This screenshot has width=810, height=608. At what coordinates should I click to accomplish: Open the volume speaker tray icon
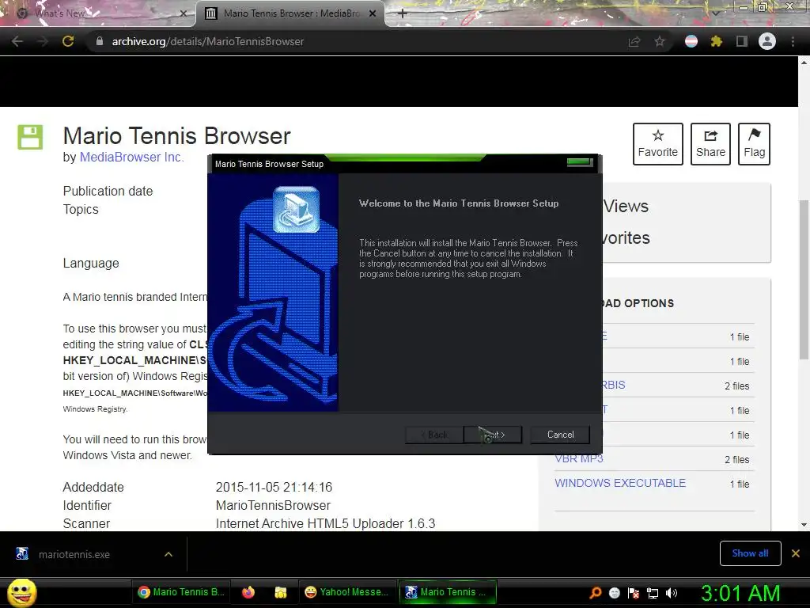(671, 593)
